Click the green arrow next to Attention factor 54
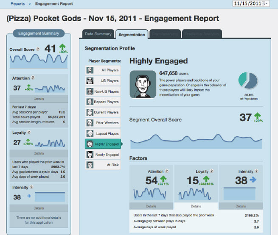278x235 pixels. [x=163, y=179]
